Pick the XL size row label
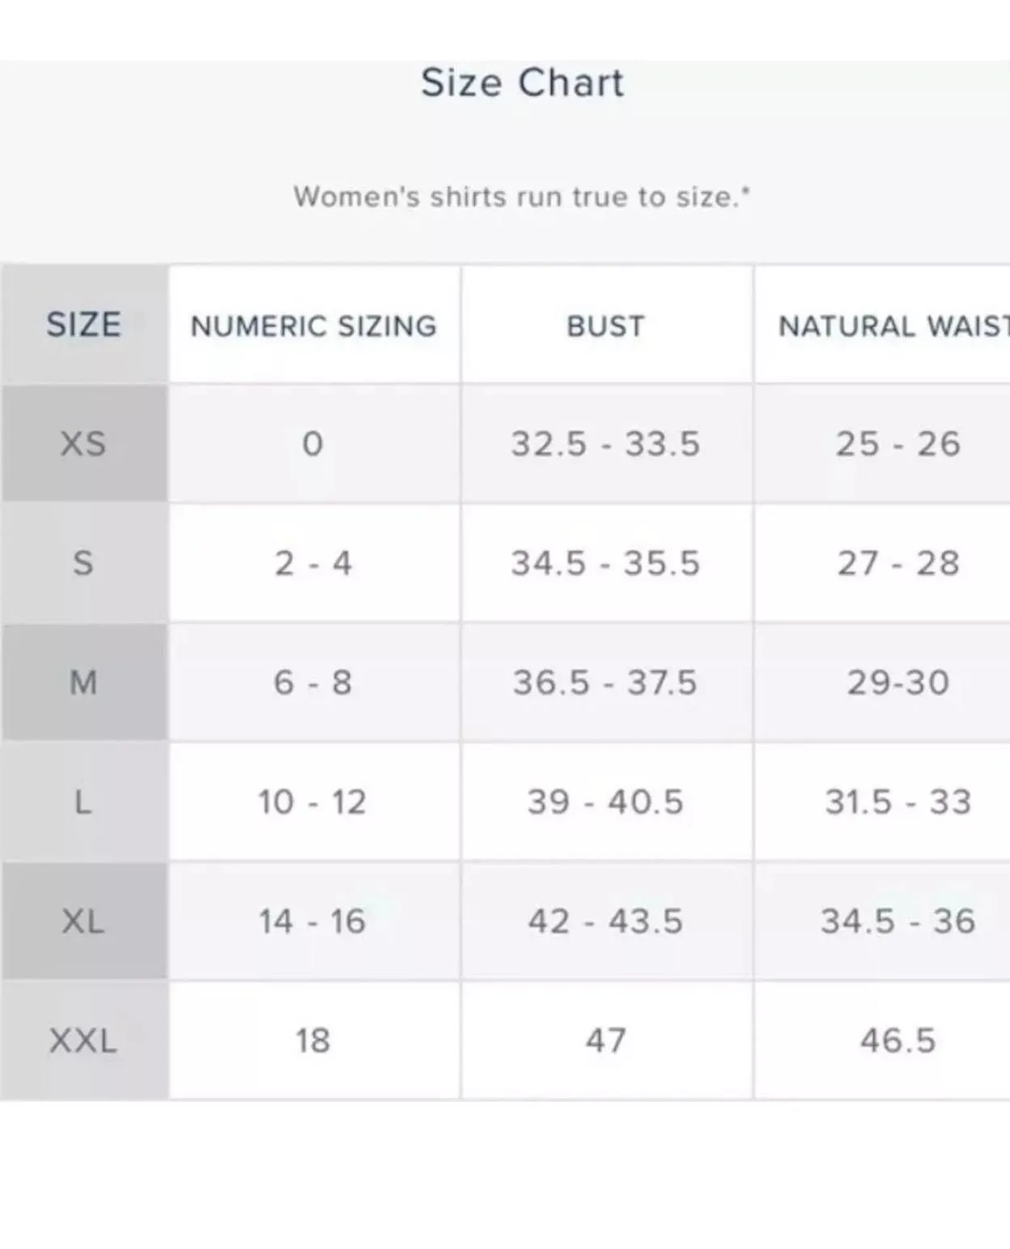1010x1249 pixels. tap(83, 921)
